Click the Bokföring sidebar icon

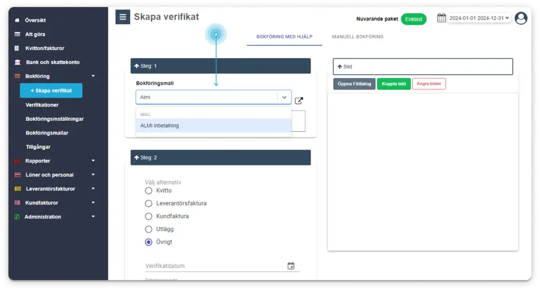17,76
